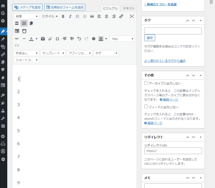This screenshot has height=188, width=215.
Task: Undo the last edit
Action: click(79, 39)
